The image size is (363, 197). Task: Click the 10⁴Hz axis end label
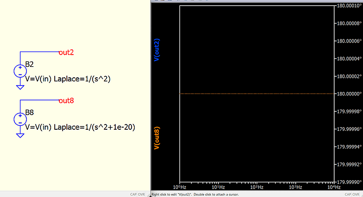(x=334, y=187)
